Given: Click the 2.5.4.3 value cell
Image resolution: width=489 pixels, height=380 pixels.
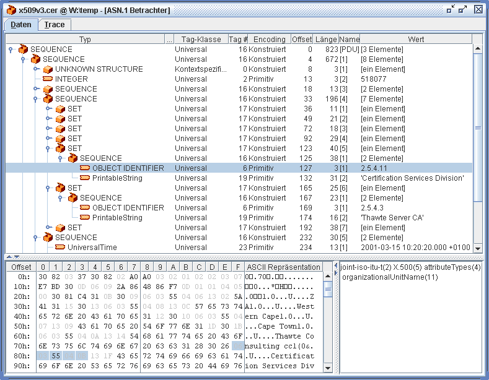Looking at the screenshot, I should pos(416,208).
